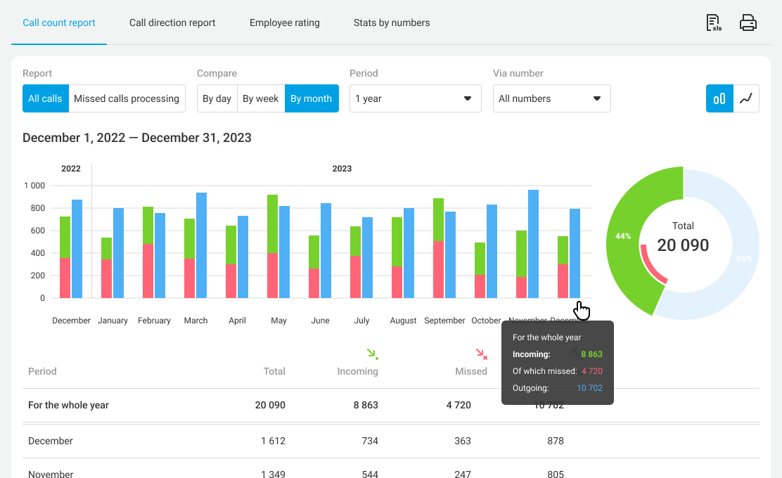
Task: Click the printer icon
Action: click(748, 23)
